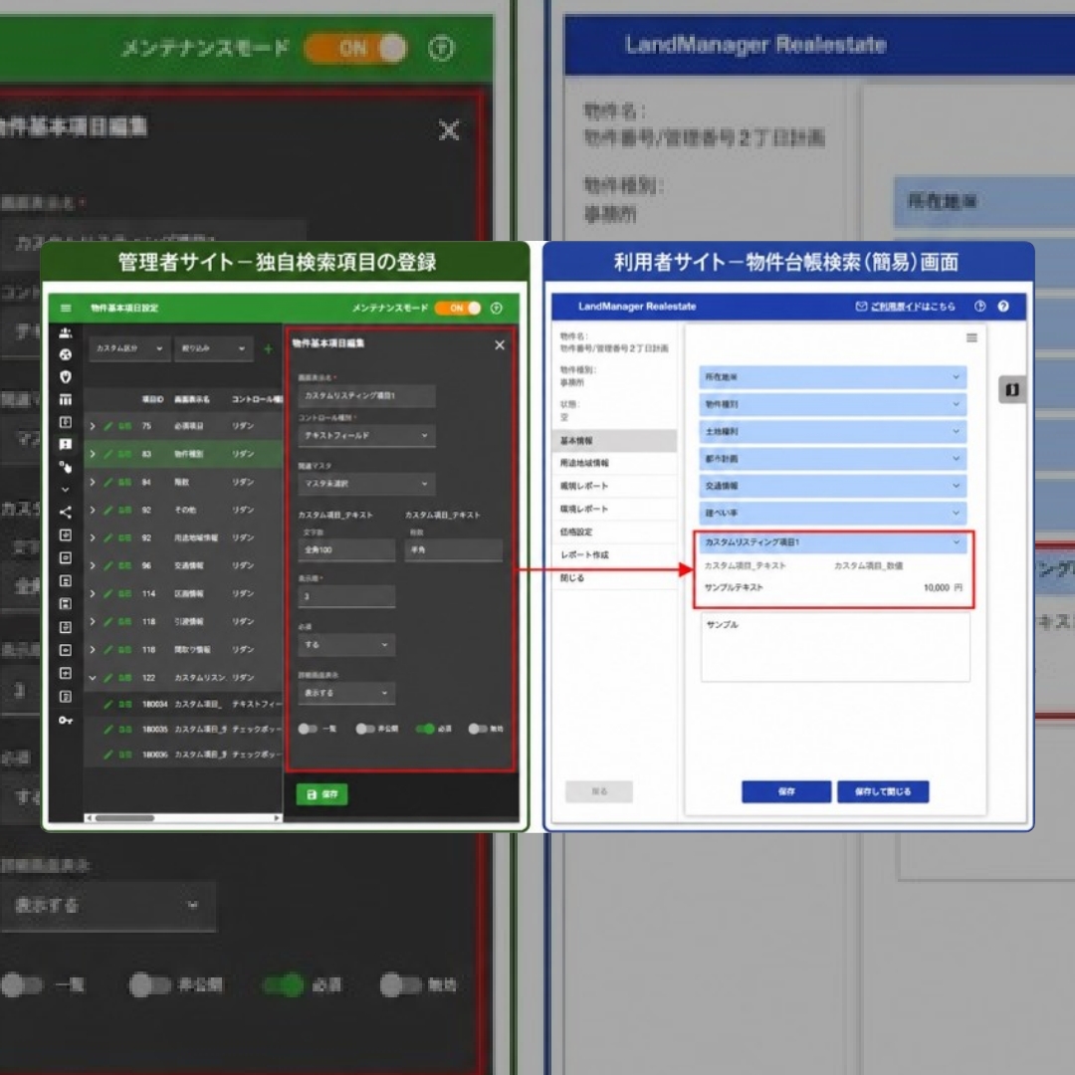Toggle the small orange メンテナンスモード ON switch
This screenshot has width=1075, height=1075.
pos(457,308)
